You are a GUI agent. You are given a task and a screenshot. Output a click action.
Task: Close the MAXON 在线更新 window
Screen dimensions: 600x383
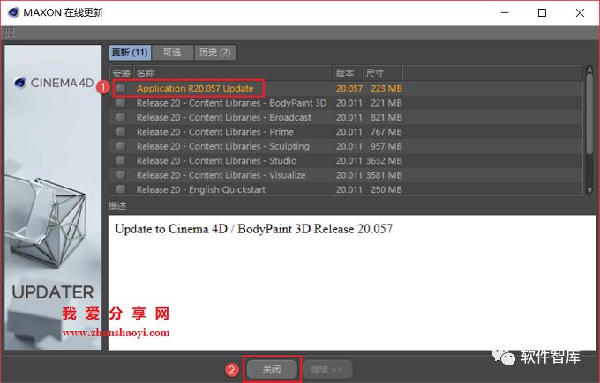coord(580,12)
